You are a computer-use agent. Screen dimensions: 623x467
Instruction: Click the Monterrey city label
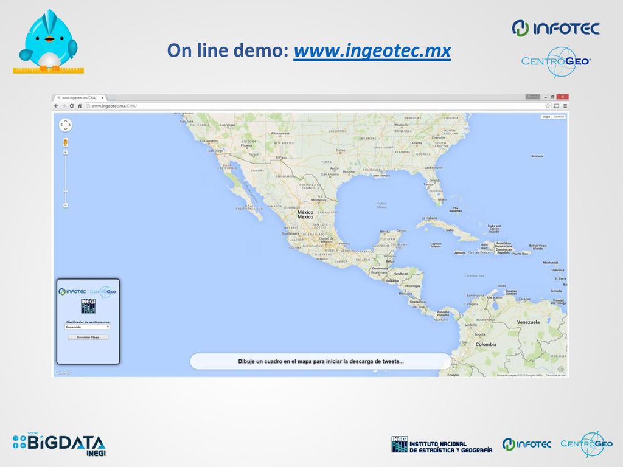[319, 200]
